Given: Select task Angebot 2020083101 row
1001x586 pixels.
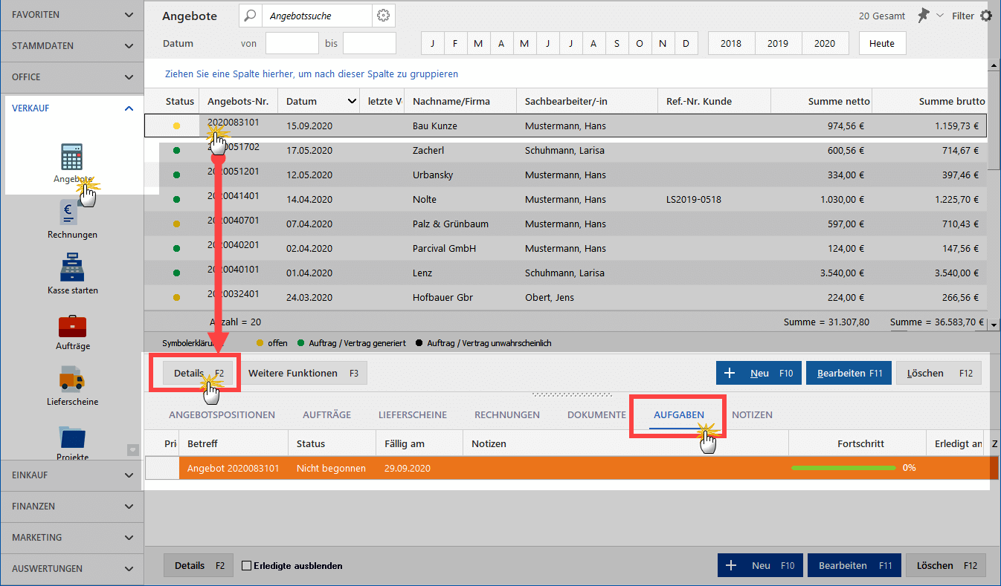Looking at the screenshot, I should tap(571, 468).
